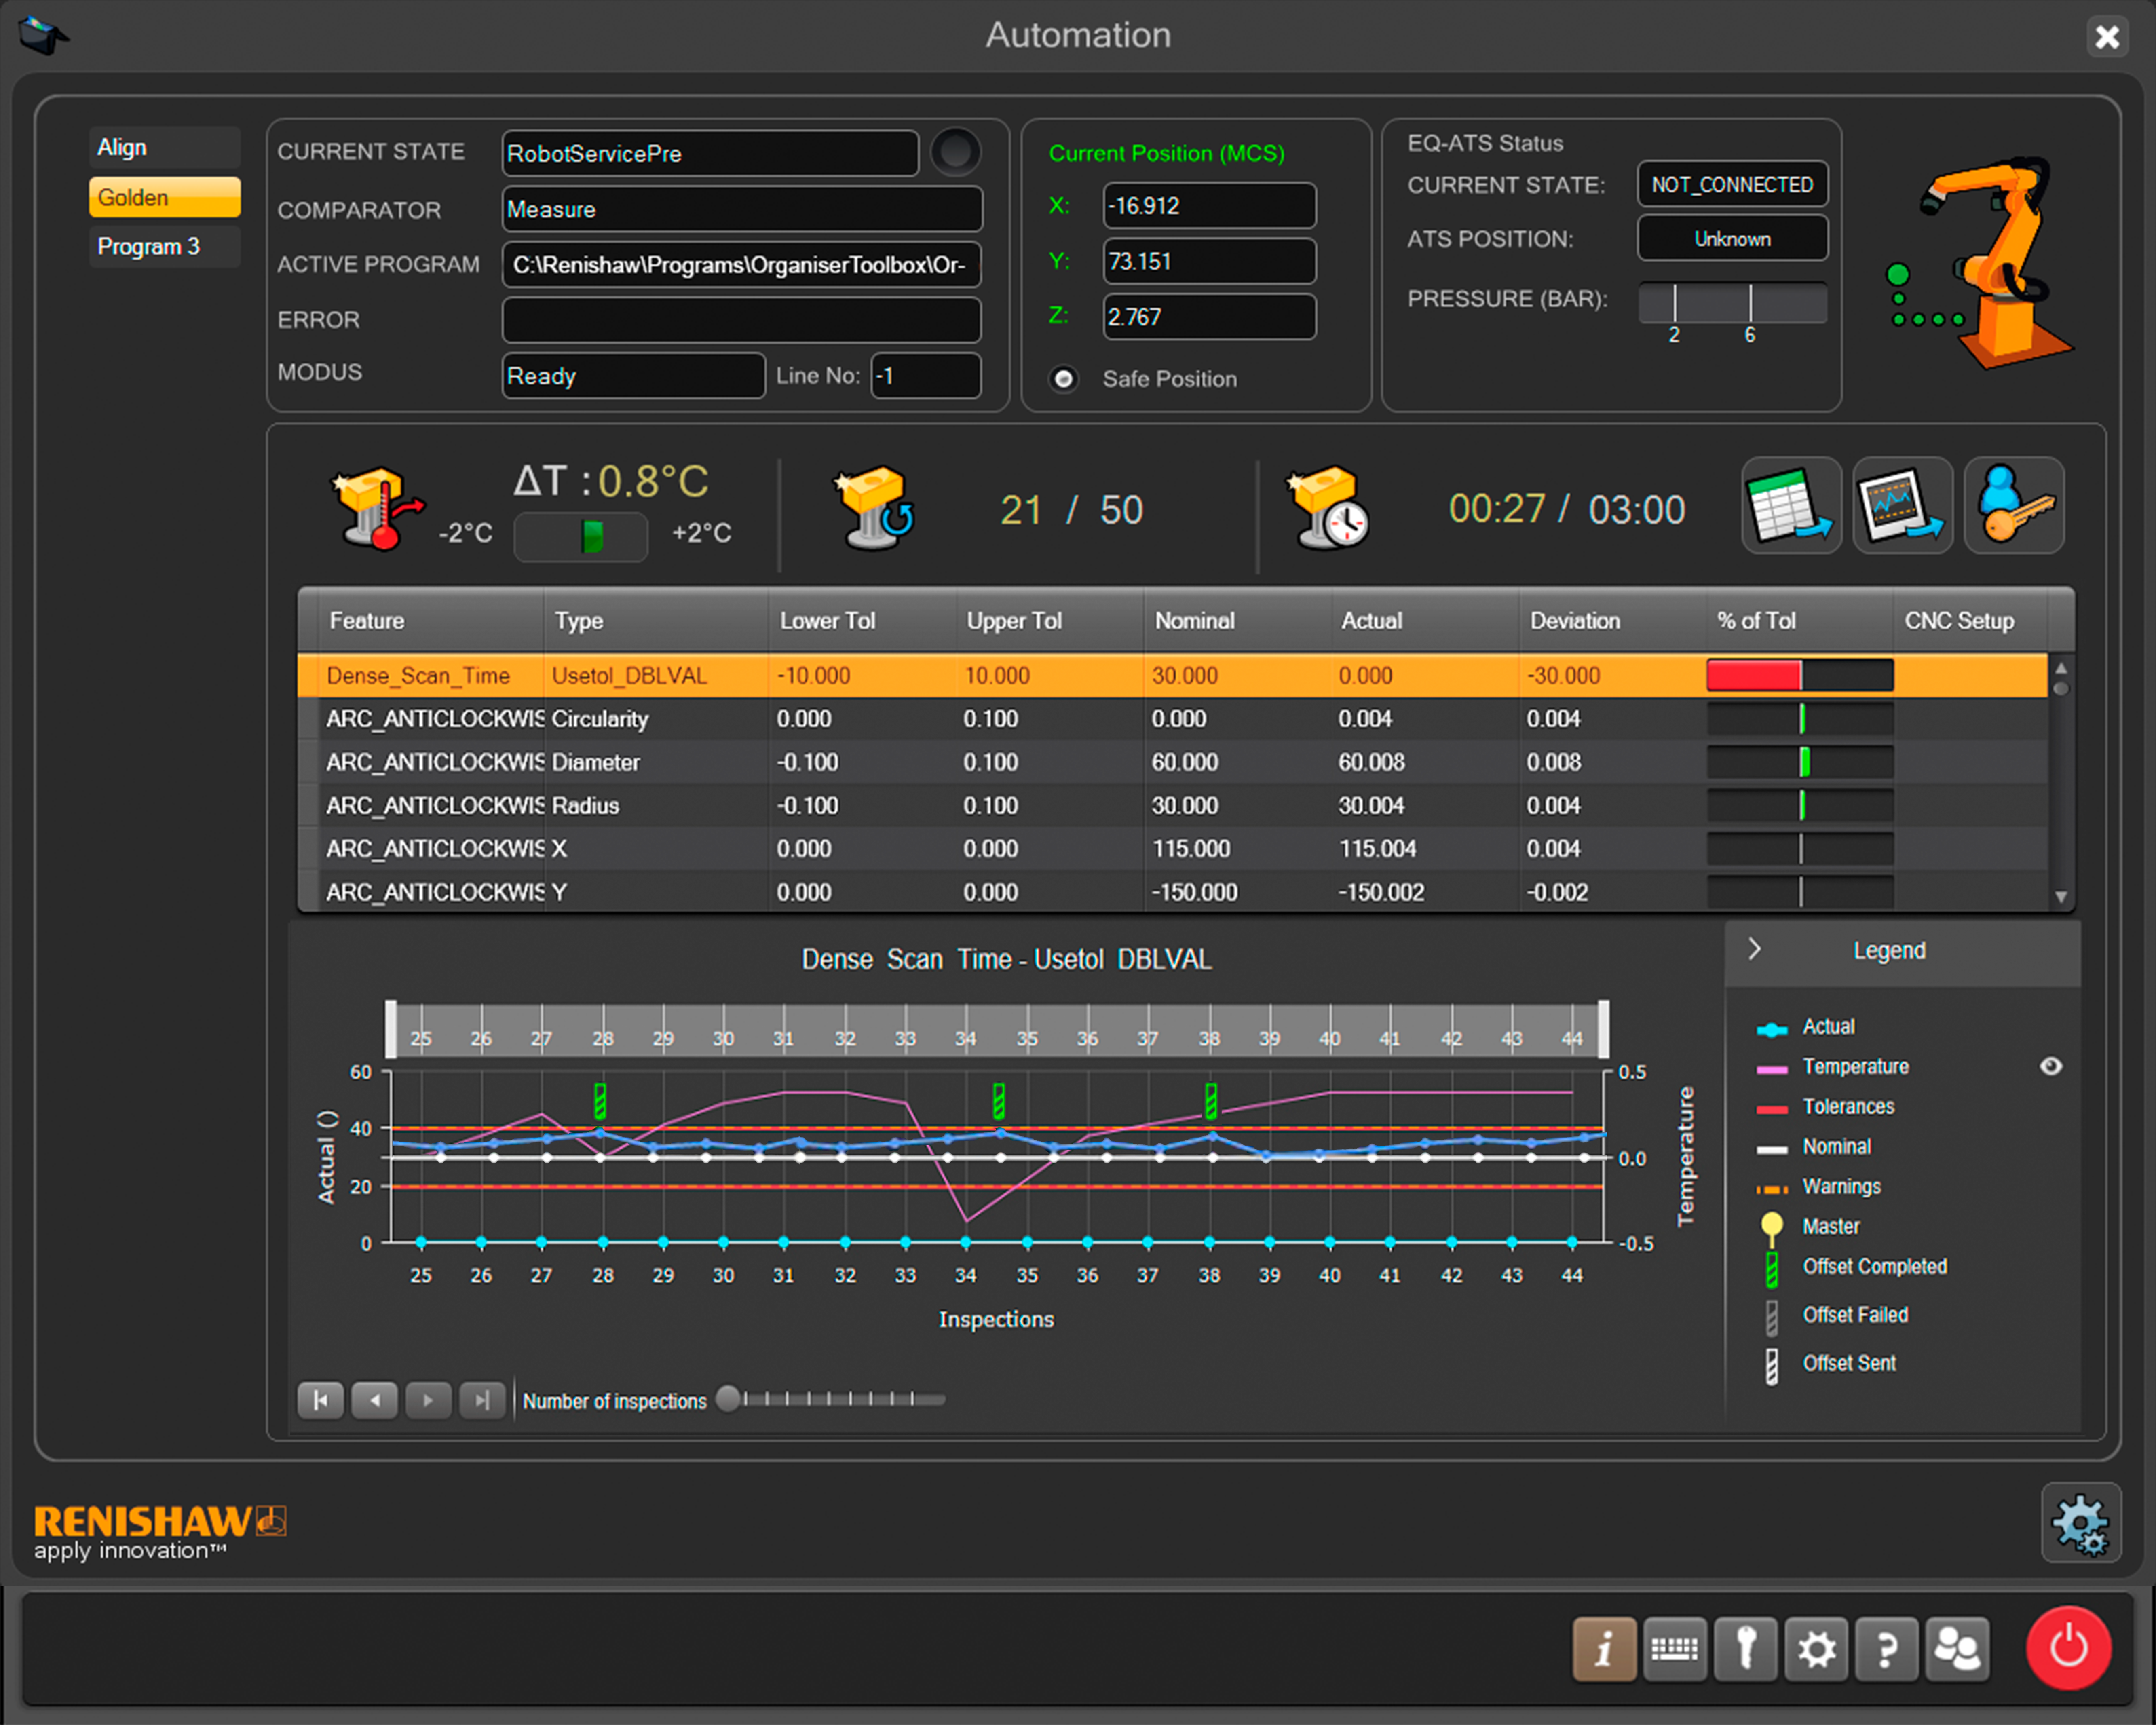Click the users accounts icon

pyautogui.click(x=1957, y=1649)
